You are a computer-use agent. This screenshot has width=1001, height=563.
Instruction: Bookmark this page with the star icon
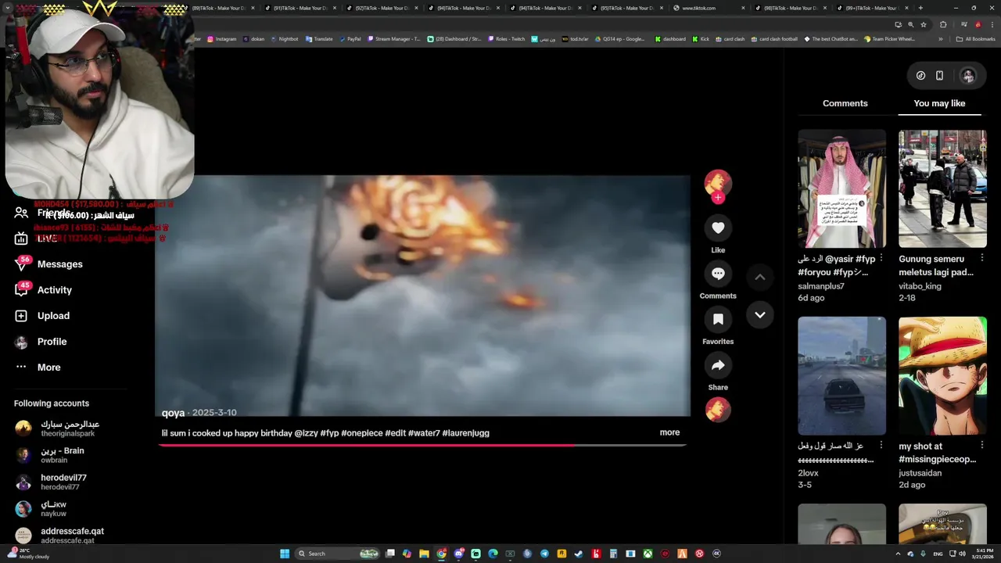924,24
